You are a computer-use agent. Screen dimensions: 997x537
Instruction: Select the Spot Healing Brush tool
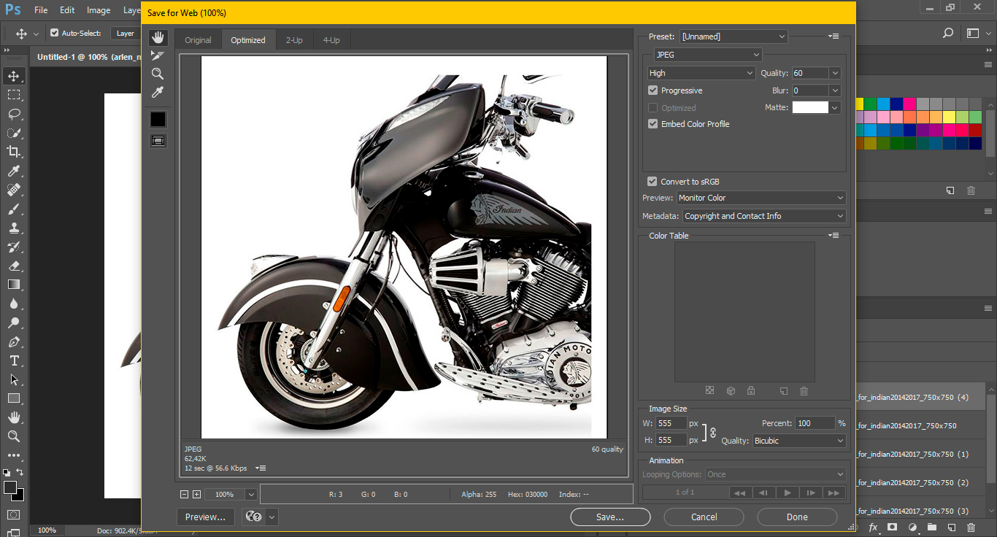tap(14, 190)
